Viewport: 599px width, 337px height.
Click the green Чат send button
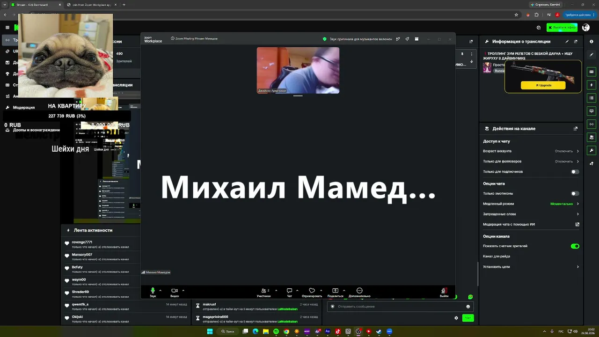point(468,318)
